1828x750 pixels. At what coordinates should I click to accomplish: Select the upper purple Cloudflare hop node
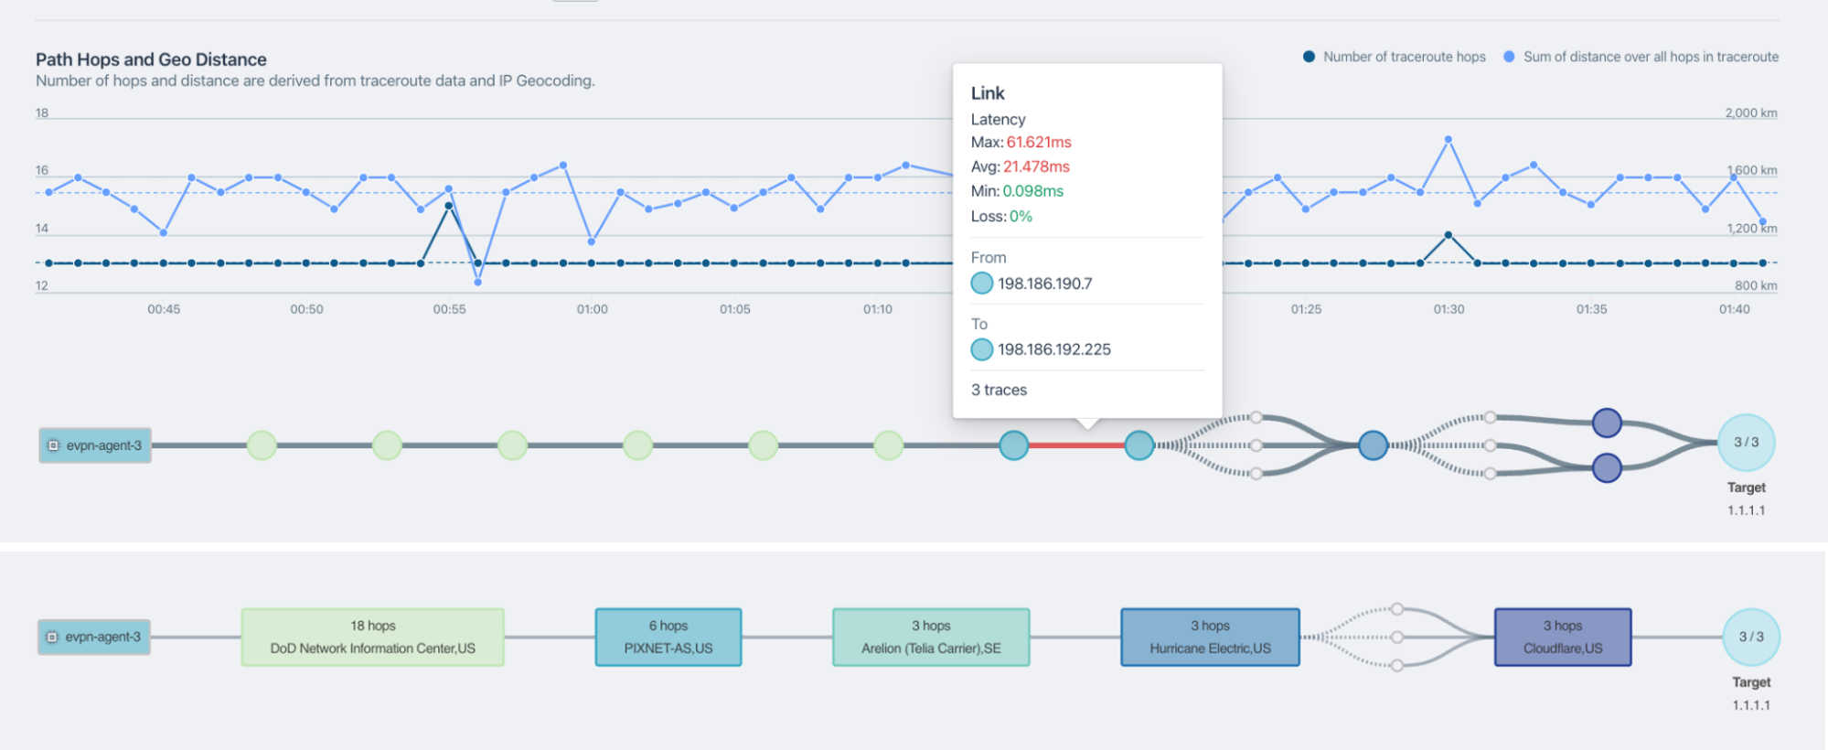pos(1607,423)
